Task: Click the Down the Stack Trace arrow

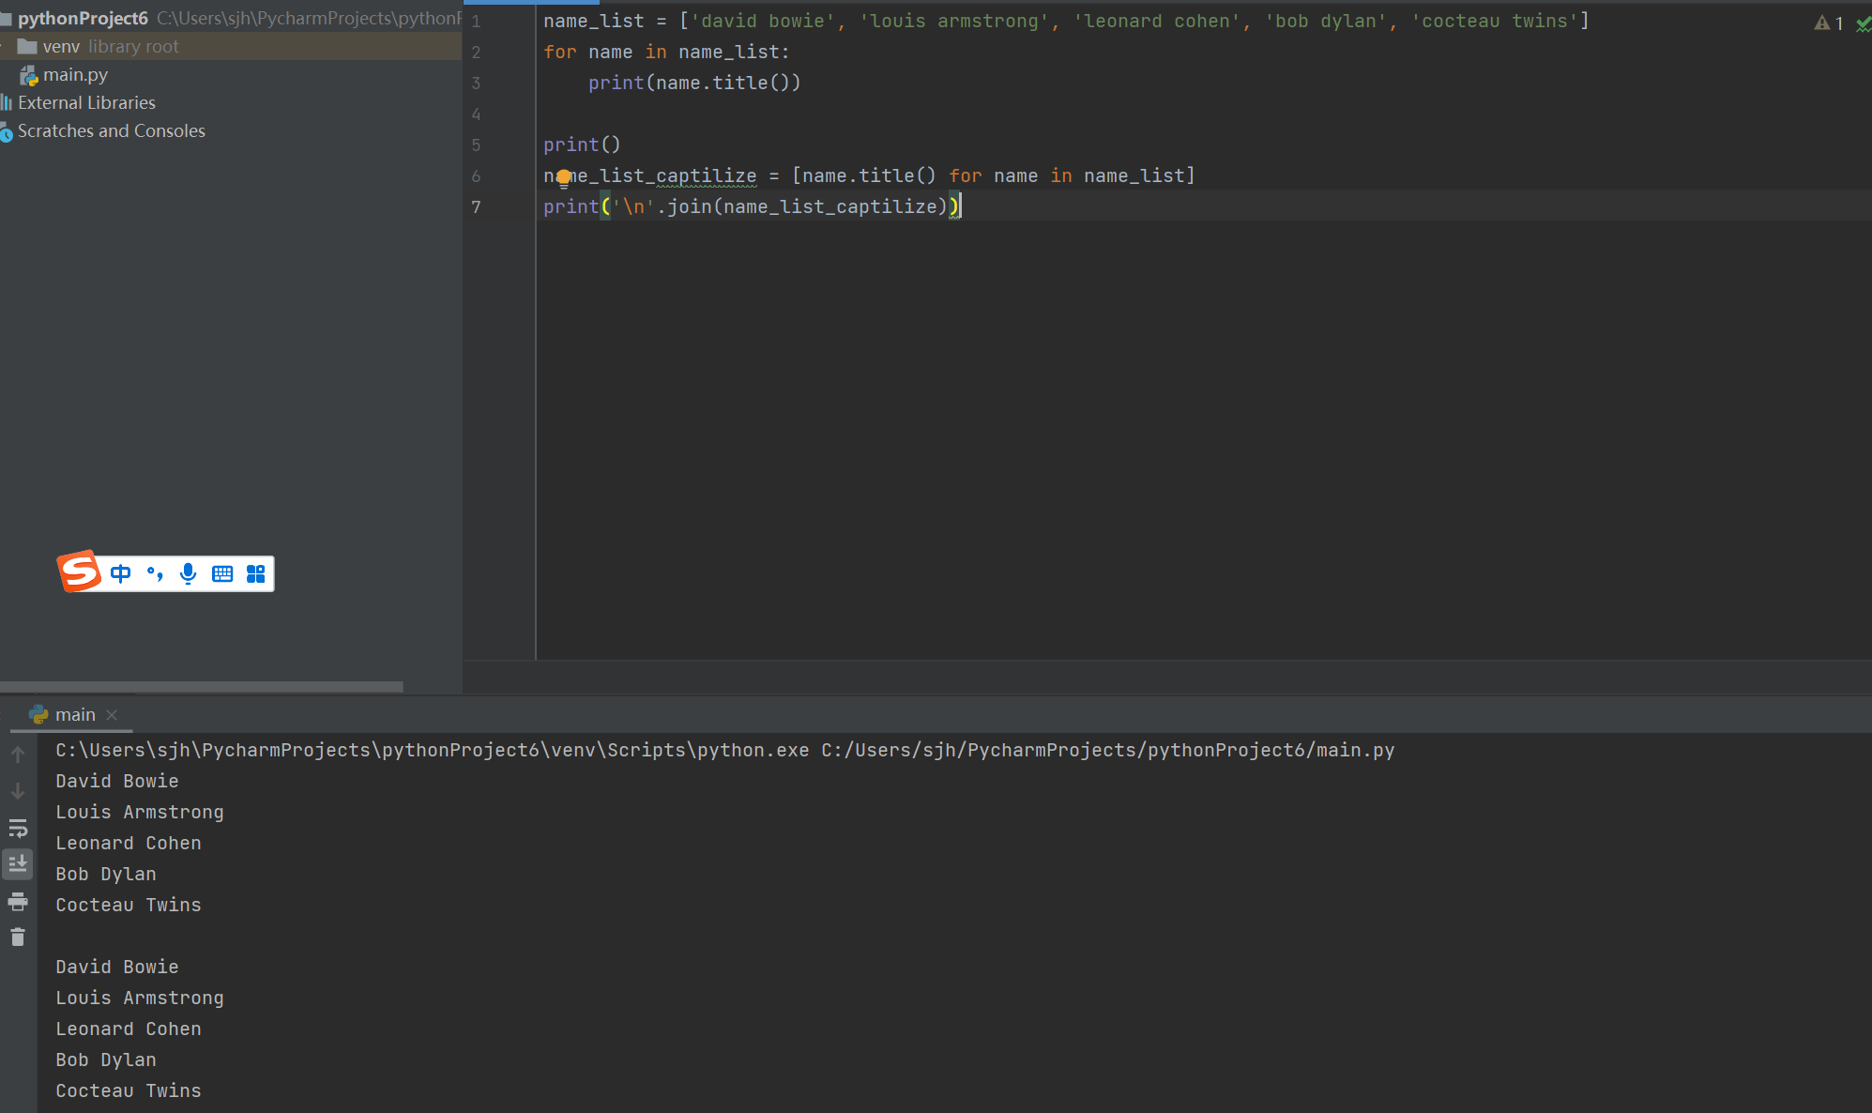Action: (x=18, y=791)
